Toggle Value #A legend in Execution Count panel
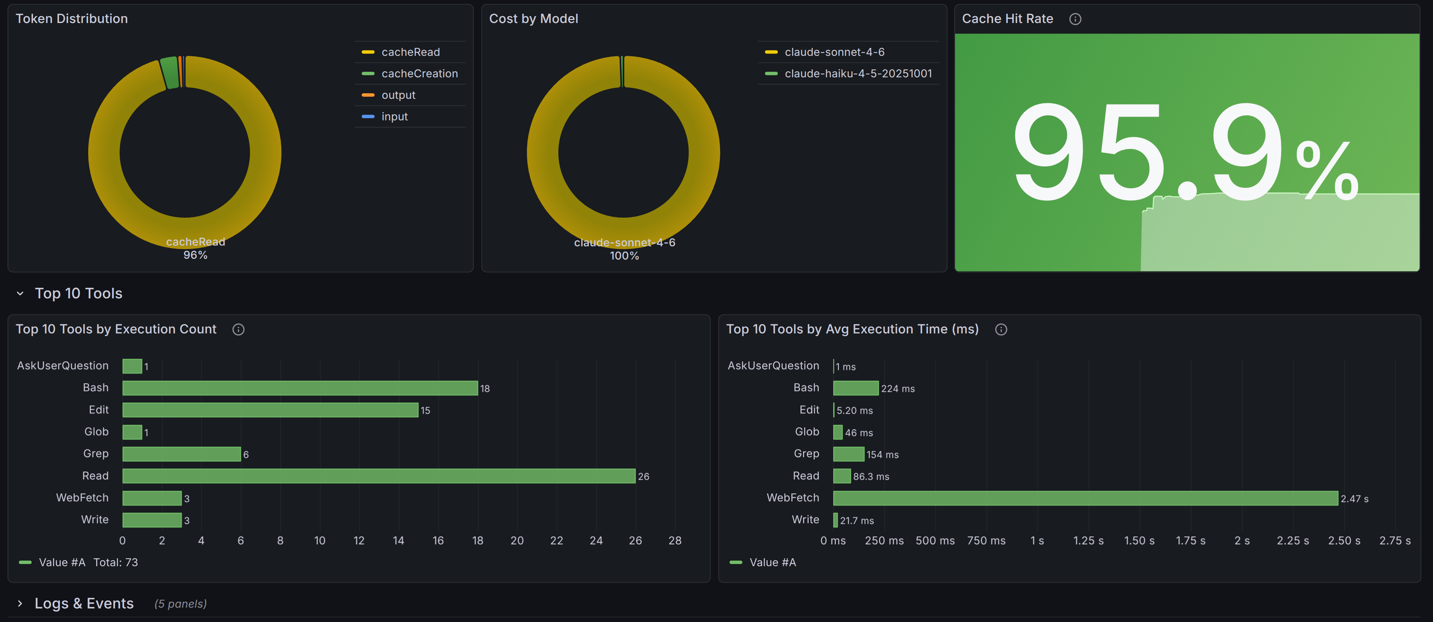The width and height of the screenshot is (1433, 622). pos(62,562)
